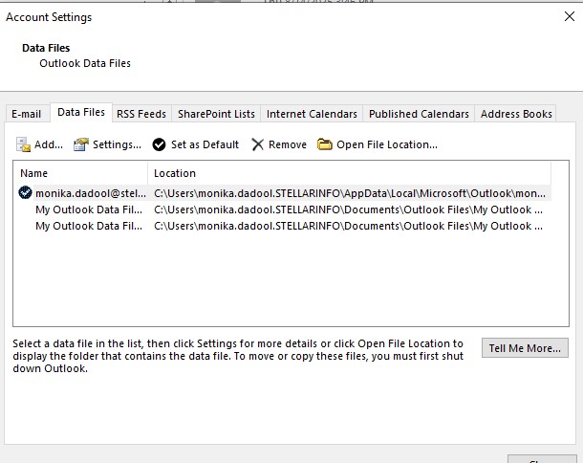Screen dimensions: 583x463
Task: Click the Open File Location folder icon
Action: 325,144
